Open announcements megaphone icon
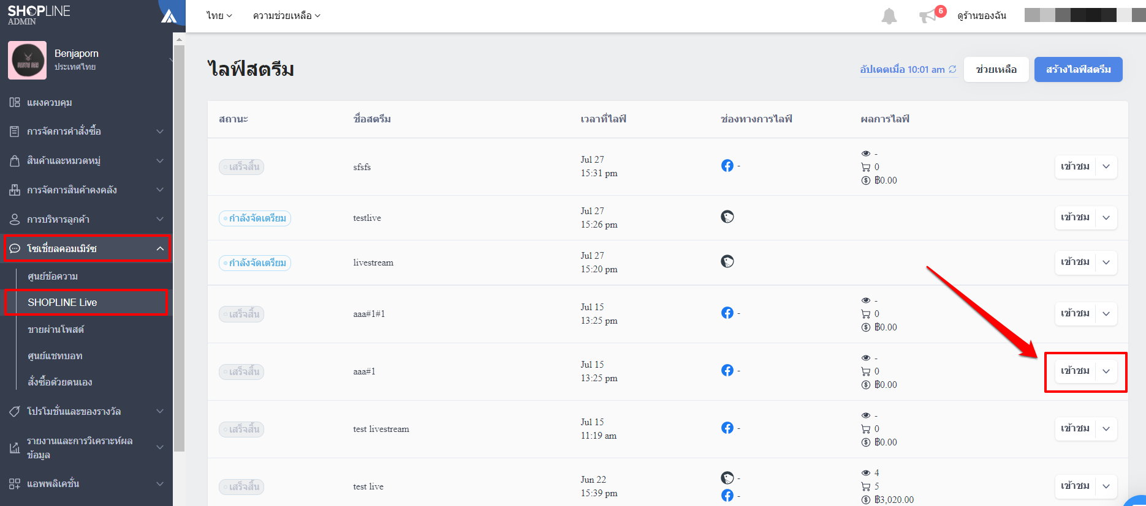 coord(928,16)
